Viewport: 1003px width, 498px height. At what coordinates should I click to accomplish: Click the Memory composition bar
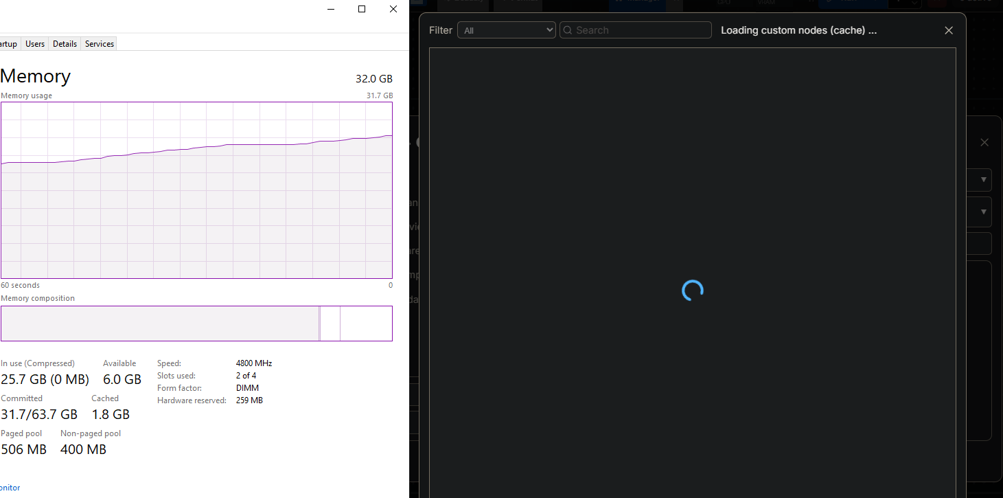[x=196, y=324]
